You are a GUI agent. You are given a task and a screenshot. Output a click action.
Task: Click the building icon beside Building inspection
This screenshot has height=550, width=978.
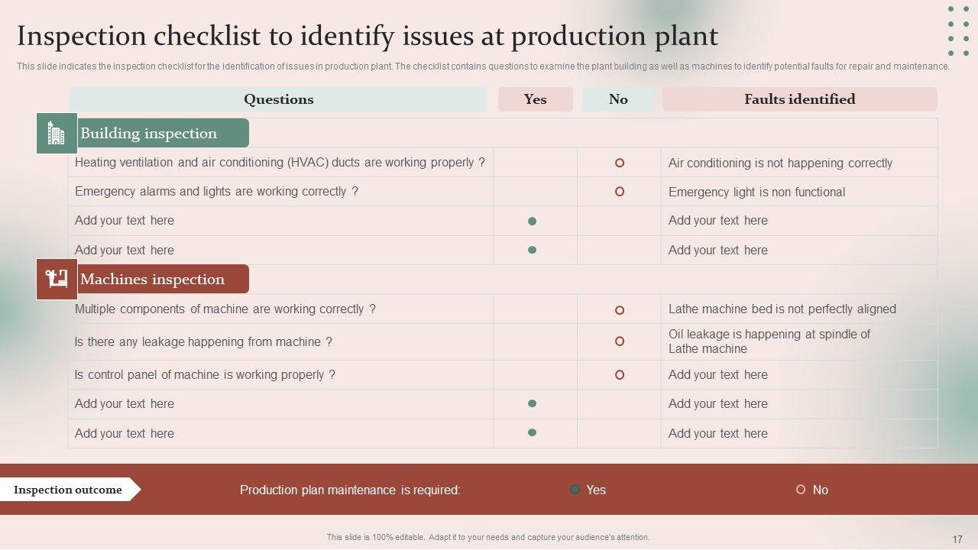[57, 134]
